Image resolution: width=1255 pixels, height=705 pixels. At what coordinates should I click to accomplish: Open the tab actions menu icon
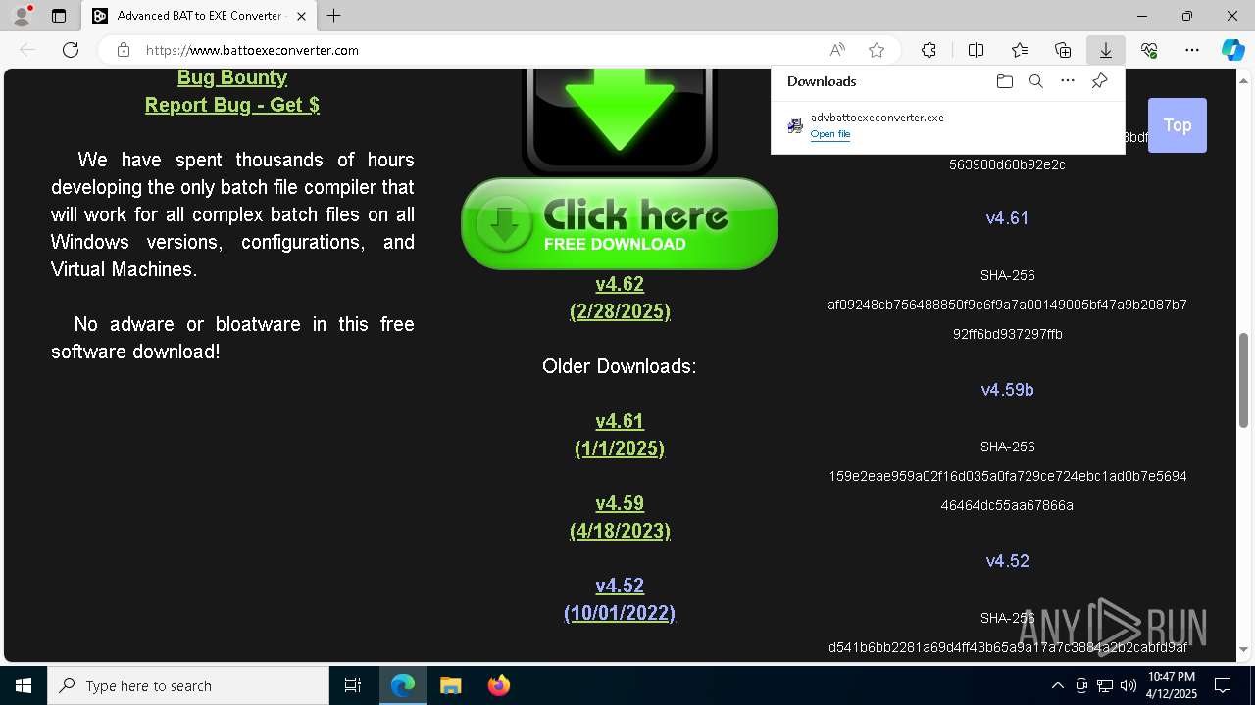(x=59, y=16)
